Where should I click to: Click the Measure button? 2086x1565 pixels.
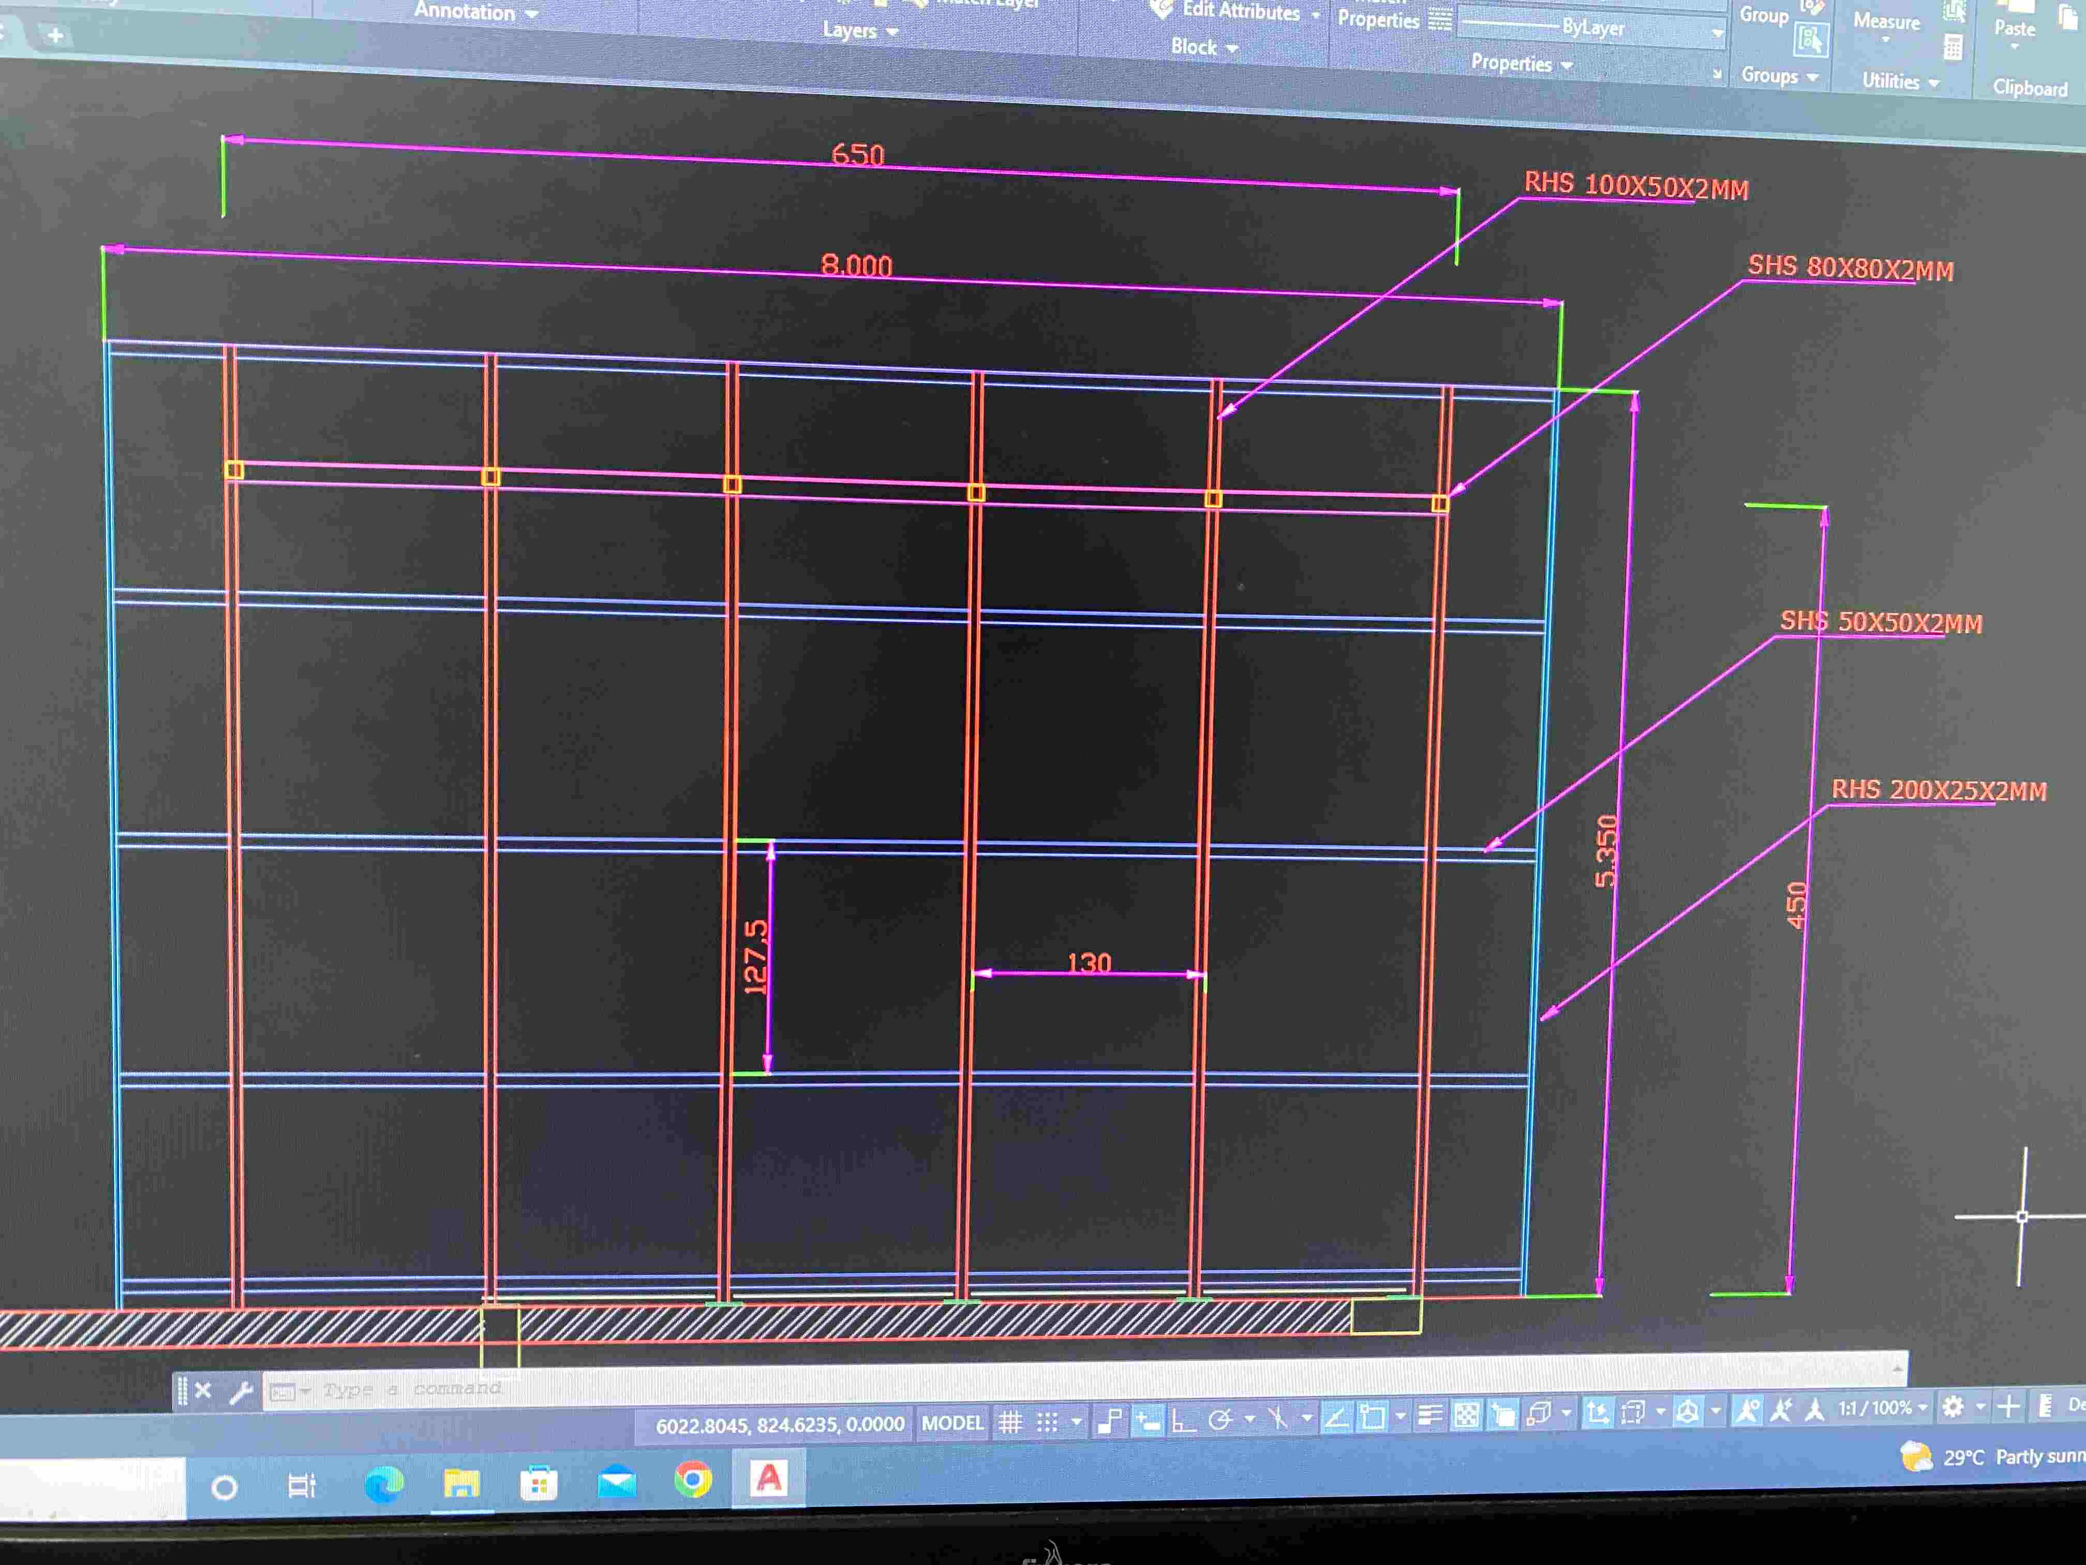pyautogui.click(x=1886, y=23)
